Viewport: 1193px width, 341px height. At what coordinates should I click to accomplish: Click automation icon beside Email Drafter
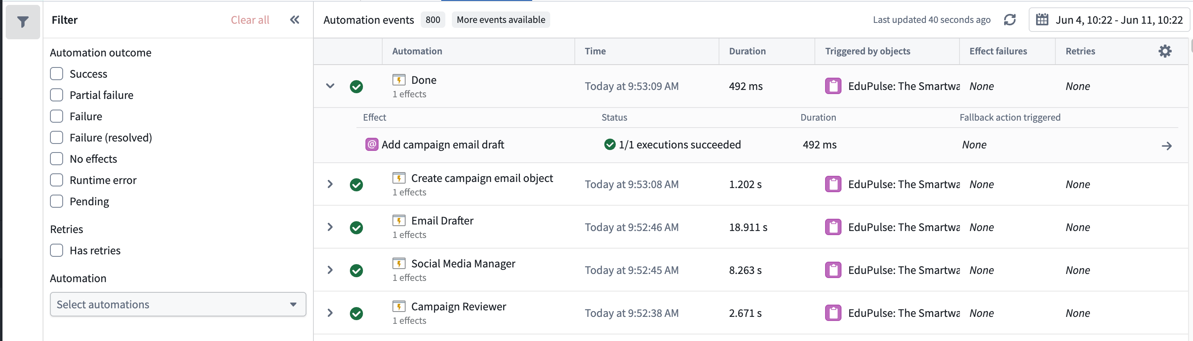point(399,221)
